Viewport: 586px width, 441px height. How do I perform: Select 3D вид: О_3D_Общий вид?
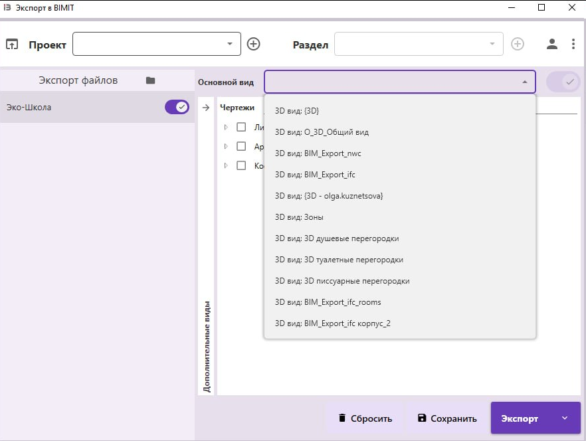pyautogui.click(x=400, y=132)
